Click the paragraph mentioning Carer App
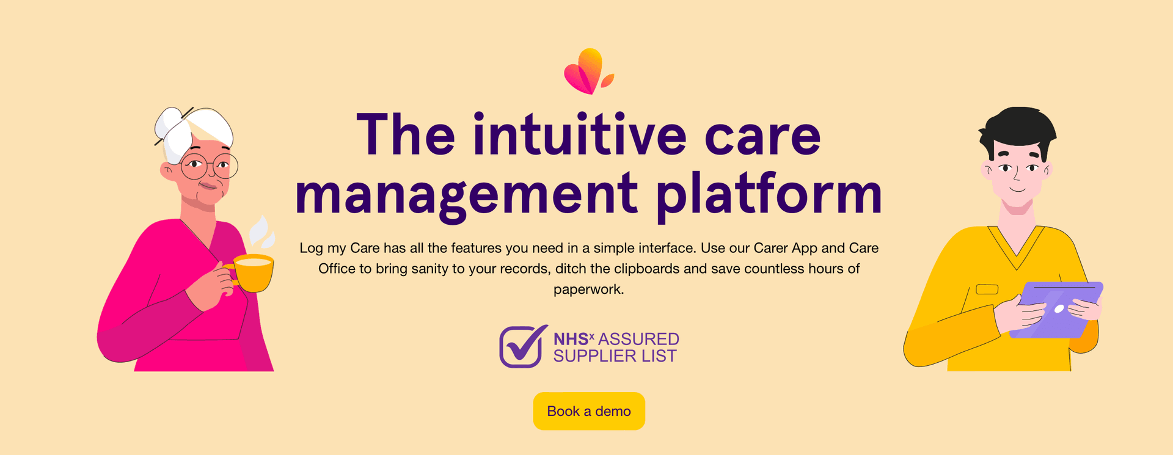The width and height of the screenshot is (1173, 455). pyautogui.click(x=589, y=268)
